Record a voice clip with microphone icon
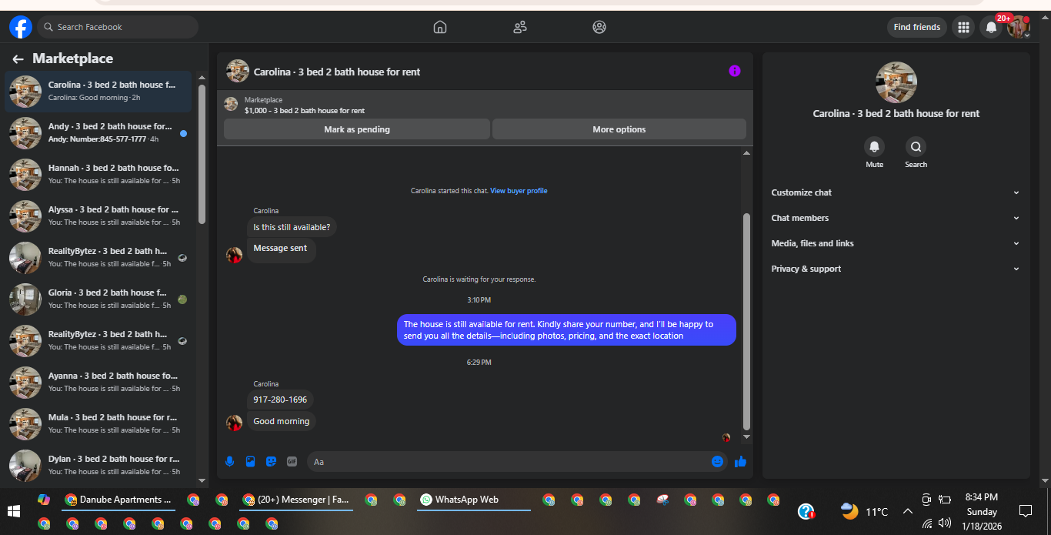The image size is (1051, 535). tap(229, 462)
